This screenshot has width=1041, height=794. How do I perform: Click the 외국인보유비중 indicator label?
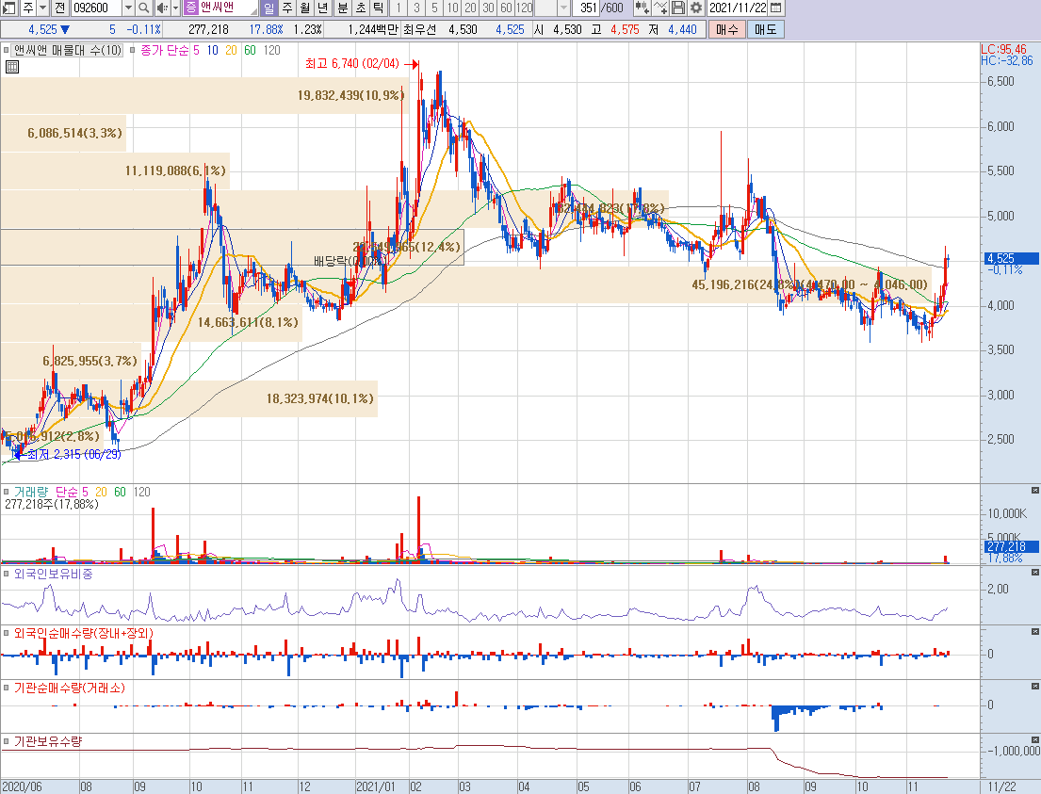click(53, 574)
